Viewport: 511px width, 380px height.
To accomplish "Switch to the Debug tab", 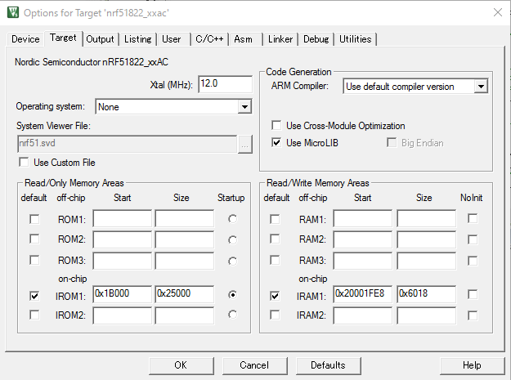I will point(316,39).
